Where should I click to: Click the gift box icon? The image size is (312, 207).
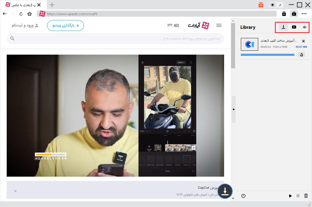pyautogui.click(x=261, y=5)
